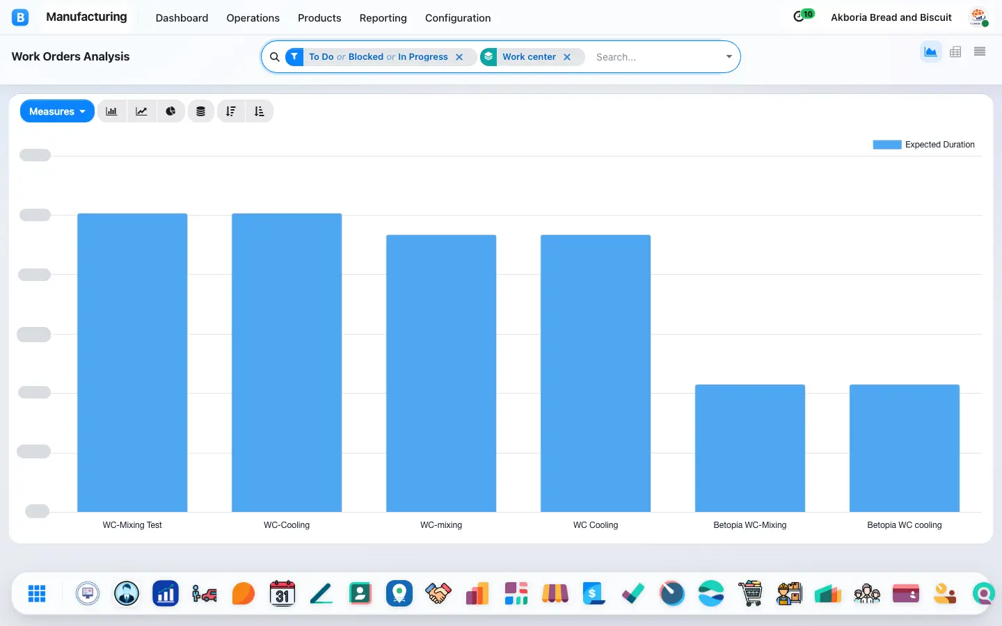This screenshot has width=1002, height=626.
Task: Switch to pie chart mode
Action: (170, 111)
